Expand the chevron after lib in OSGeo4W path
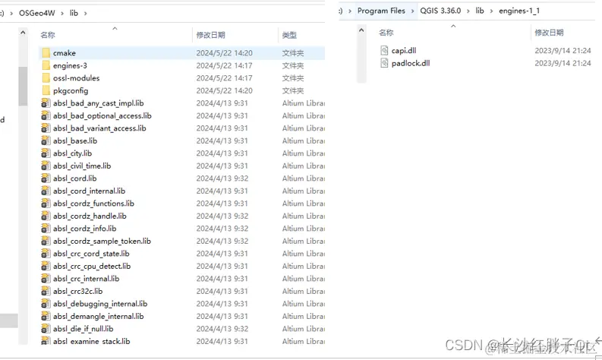The height and width of the screenshot is (360, 602). (x=85, y=14)
